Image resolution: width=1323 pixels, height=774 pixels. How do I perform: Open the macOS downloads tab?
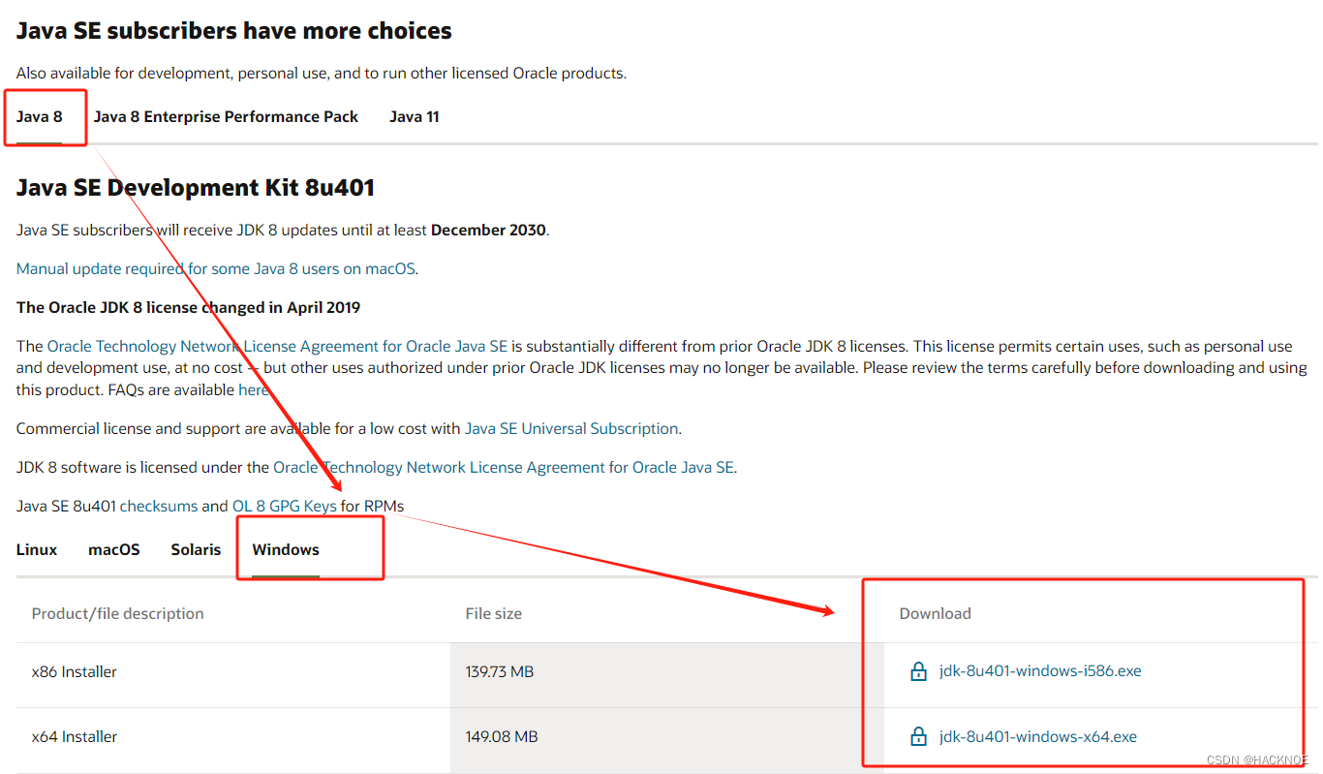114,549
